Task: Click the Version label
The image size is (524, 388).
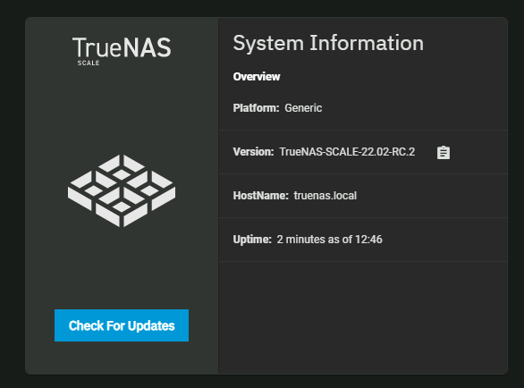Action: tap(253, 152)
